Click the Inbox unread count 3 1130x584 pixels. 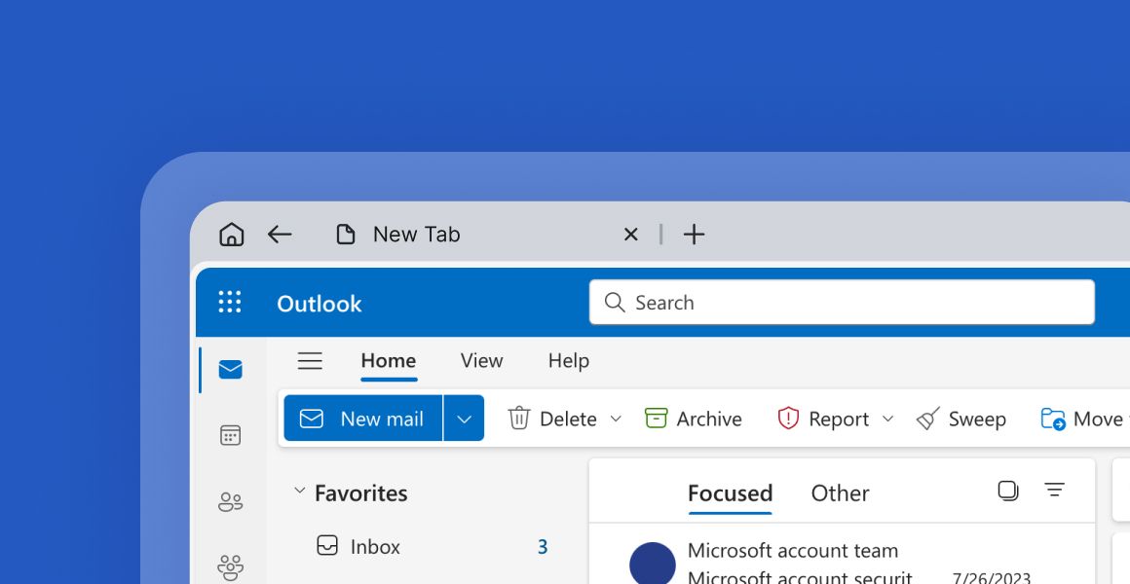[x=543, y=547]
